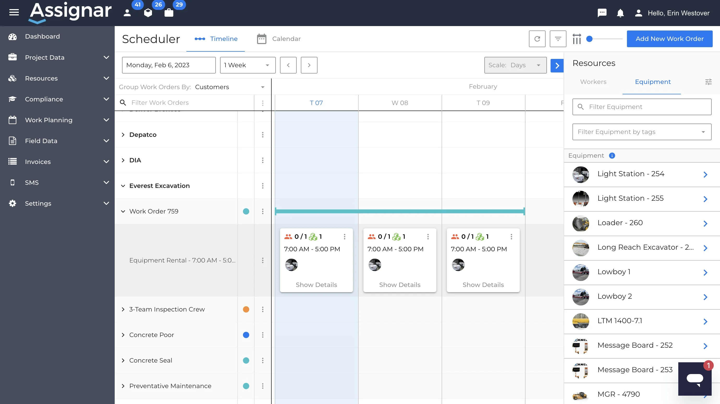The width and height of the screenshot is (720, 404).
Task: Open options menu for Equipment Rental row
Action: (263, 260)
